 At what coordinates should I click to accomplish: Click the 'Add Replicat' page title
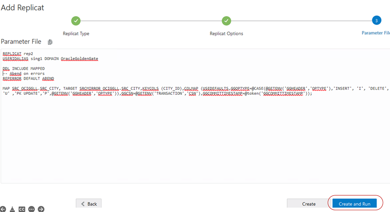coord(22,8)
